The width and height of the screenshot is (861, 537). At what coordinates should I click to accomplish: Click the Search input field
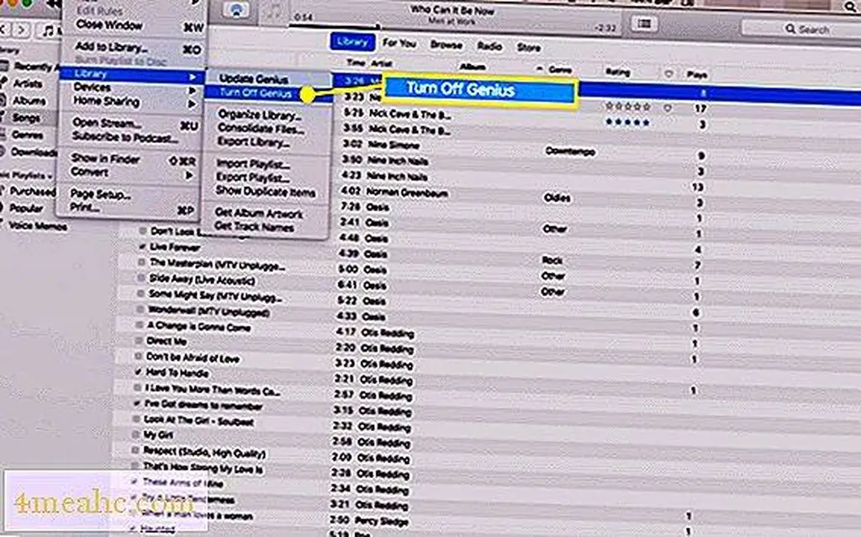(x=820, y=29)
